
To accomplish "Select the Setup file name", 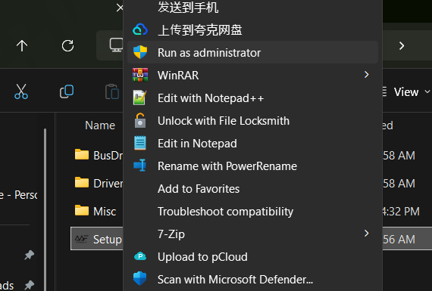I will 107,240.
